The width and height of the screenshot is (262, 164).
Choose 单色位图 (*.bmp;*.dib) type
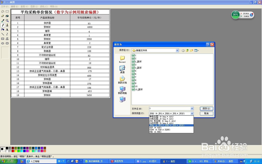[171, 117]
